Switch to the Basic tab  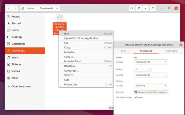pos(124,51)
